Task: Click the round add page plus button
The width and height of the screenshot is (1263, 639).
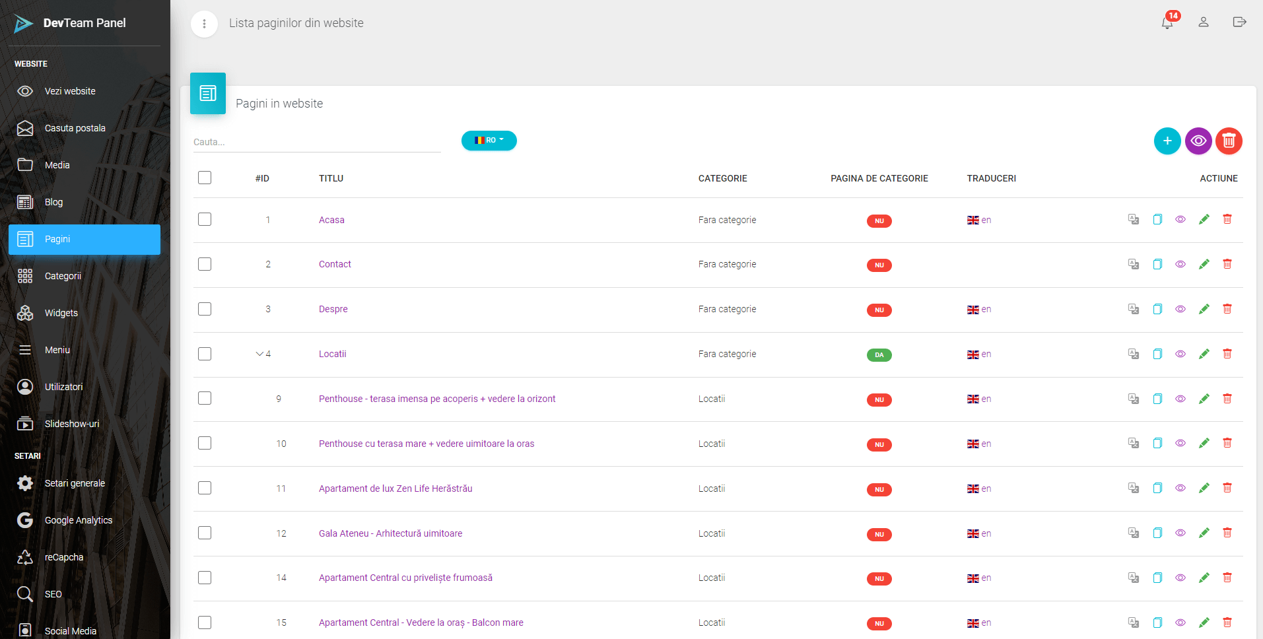Action: coord(1167,141)
